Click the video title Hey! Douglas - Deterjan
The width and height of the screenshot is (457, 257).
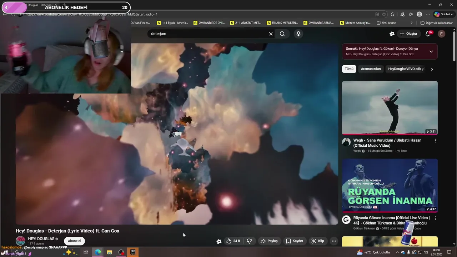[67, 231]
